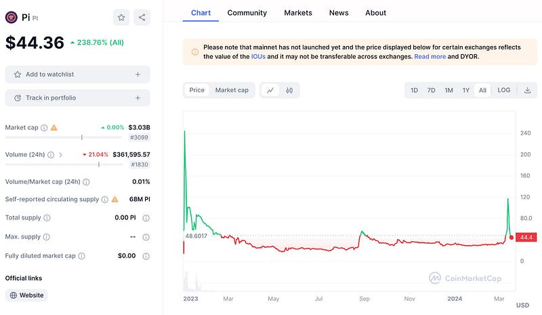The height and width of the screenshot is (315, 542).
Task: Click the Volume (24h) rank bar
Action: click(64, 165)
